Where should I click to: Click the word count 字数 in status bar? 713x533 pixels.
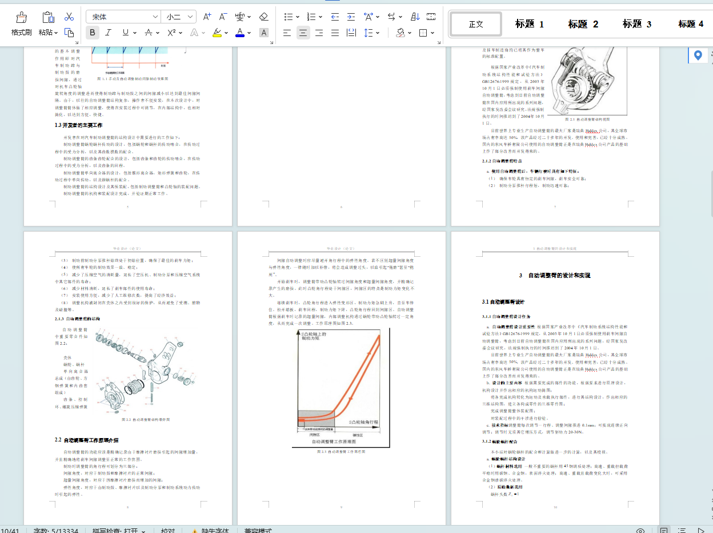click(x=56, y=531)
